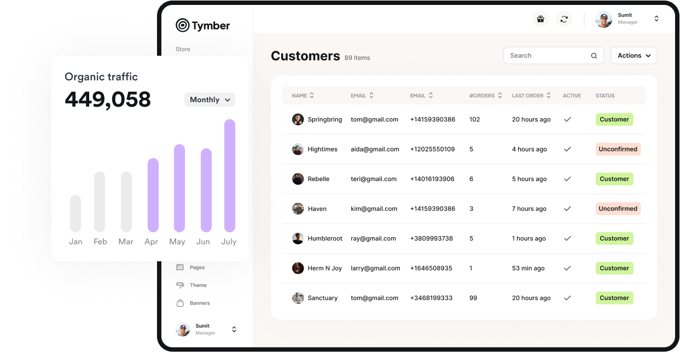This screenshot has width=680, height=352.
Task: Click the Unconfirmed badge for Hightimes
Action: pos(618,149)
